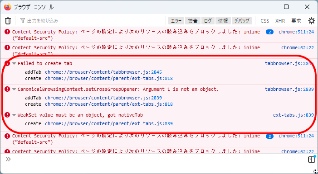Screen dimensions: 318x174
Task: Select CanonicalBrowsingContext.setCrossGroupOpener error text
Action: [x=118, y=89]
